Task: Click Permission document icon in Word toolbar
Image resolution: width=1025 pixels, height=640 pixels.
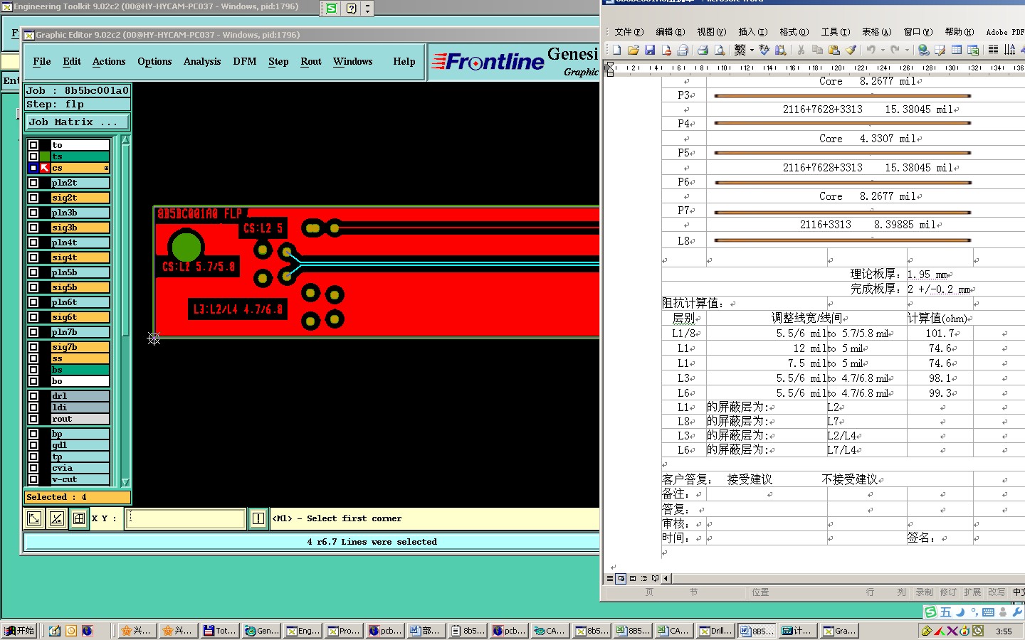Action: click(666, 50)
